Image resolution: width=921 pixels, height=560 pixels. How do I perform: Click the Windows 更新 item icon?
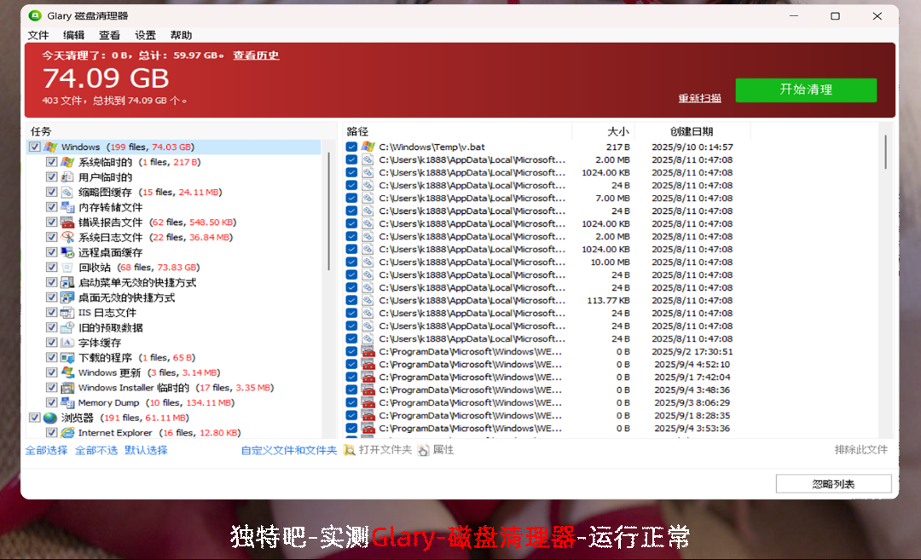[x=67, y=372]
